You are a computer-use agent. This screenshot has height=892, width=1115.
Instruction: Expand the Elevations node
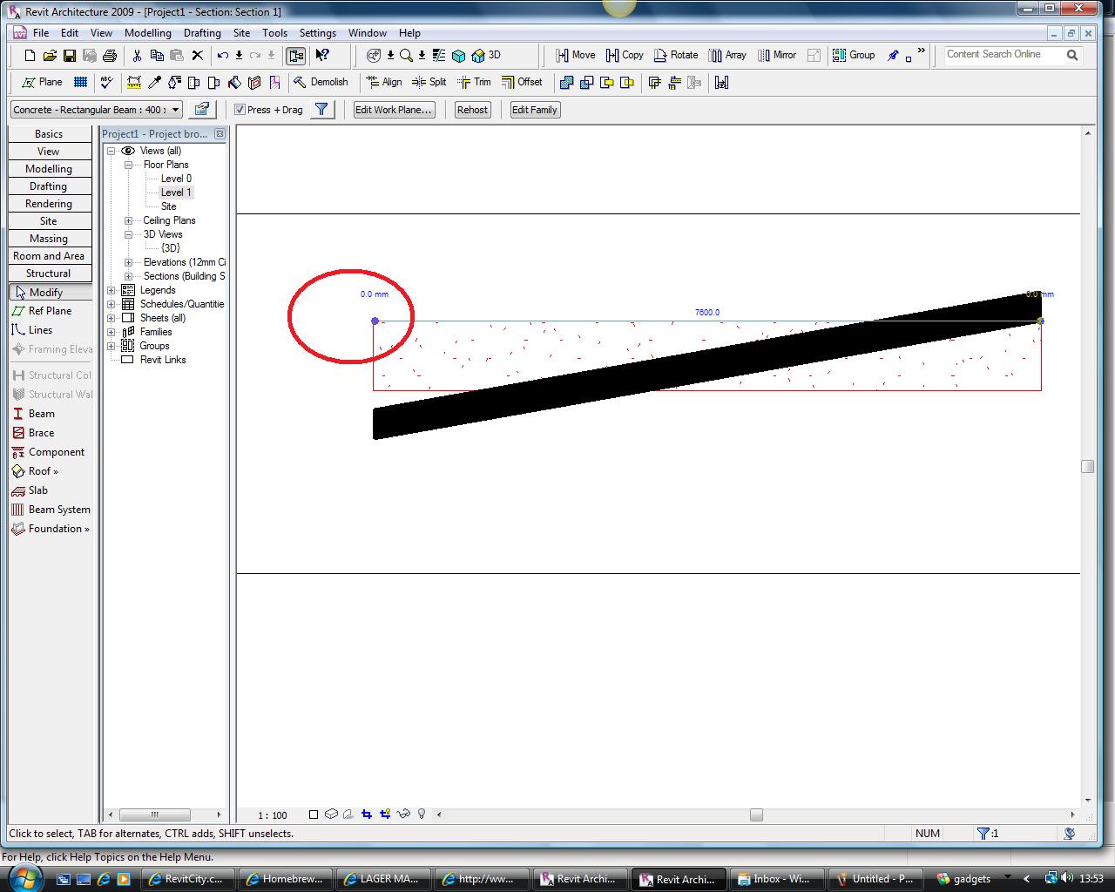[129, 262]
